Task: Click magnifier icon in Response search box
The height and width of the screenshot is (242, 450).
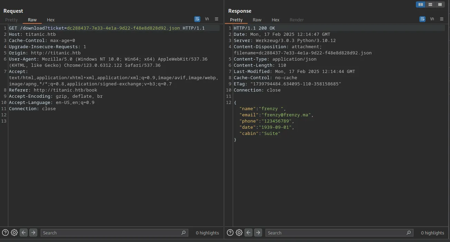Action: coord(408,233)
